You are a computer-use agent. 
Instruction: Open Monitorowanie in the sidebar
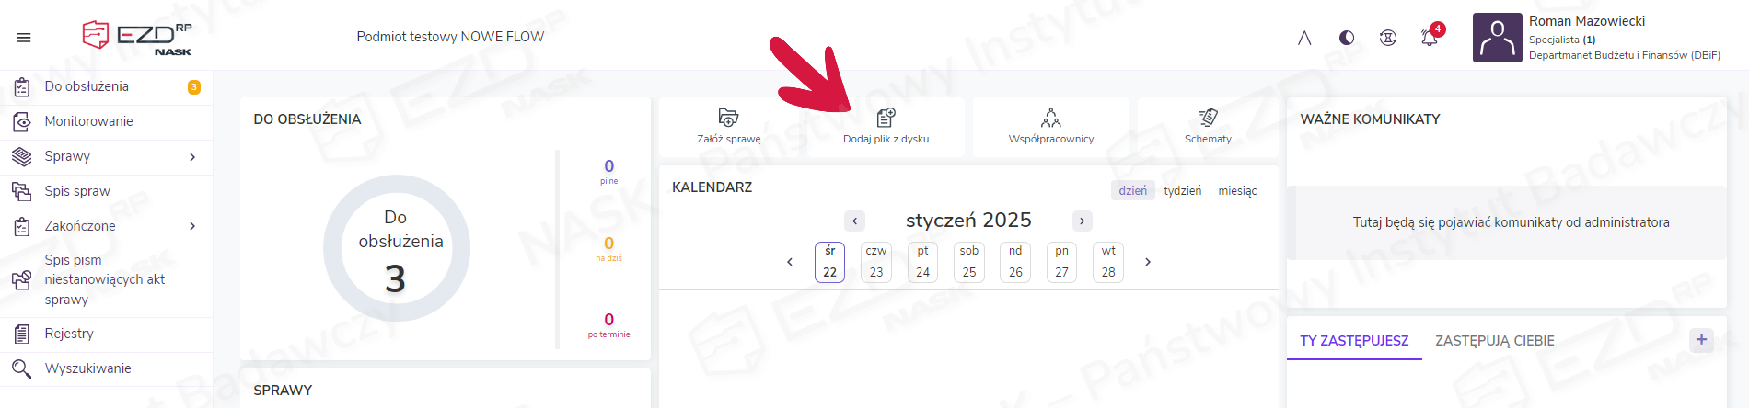click(88, 121)
